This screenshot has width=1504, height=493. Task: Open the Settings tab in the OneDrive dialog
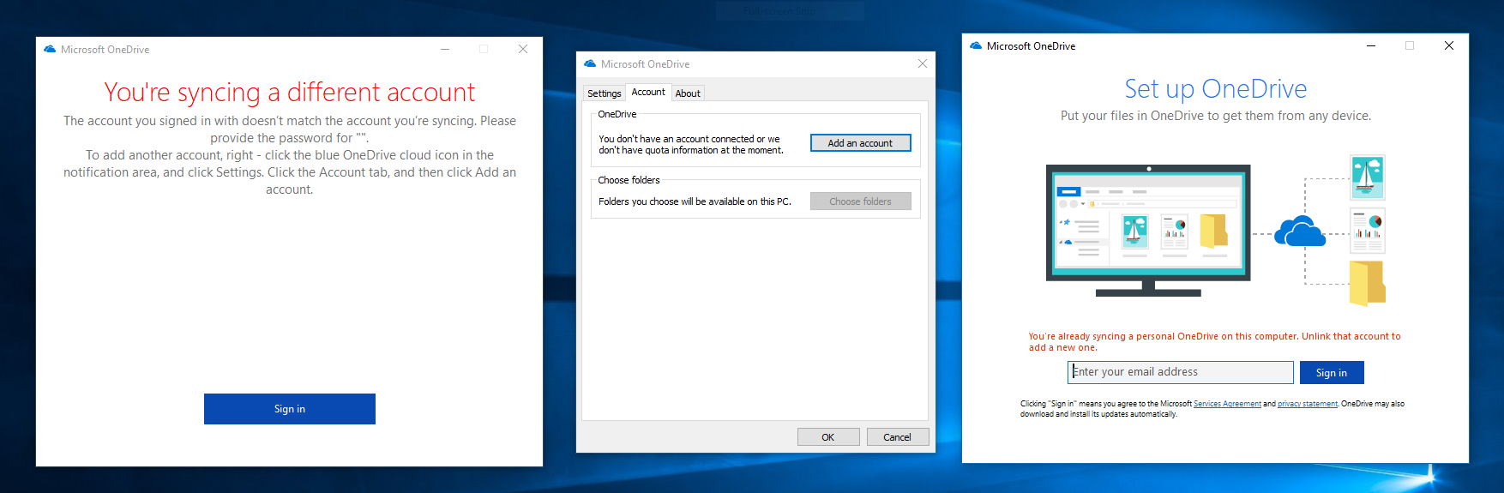[x=605, y=93]
